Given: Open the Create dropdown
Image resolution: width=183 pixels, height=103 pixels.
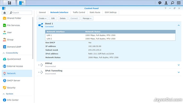Looking at the screenshot, I should click(x=42, y=19).
